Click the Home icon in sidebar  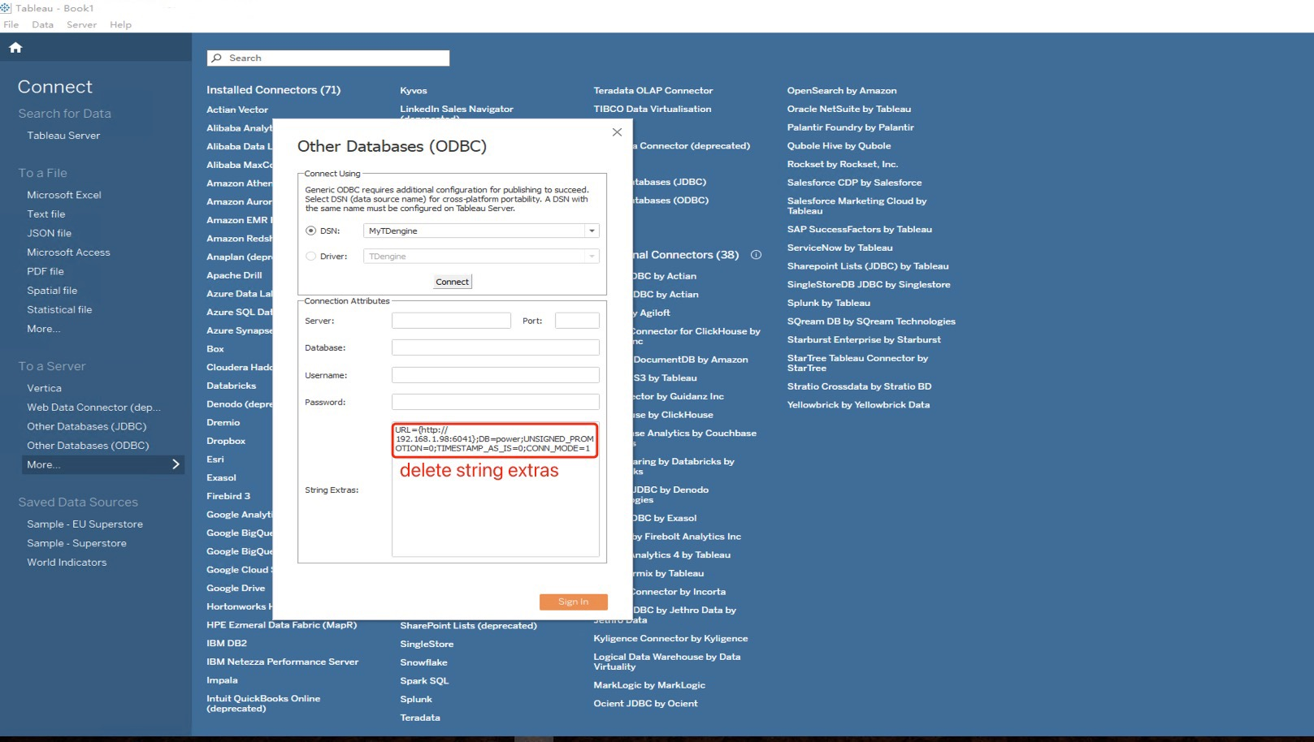[x=15, y=48]
